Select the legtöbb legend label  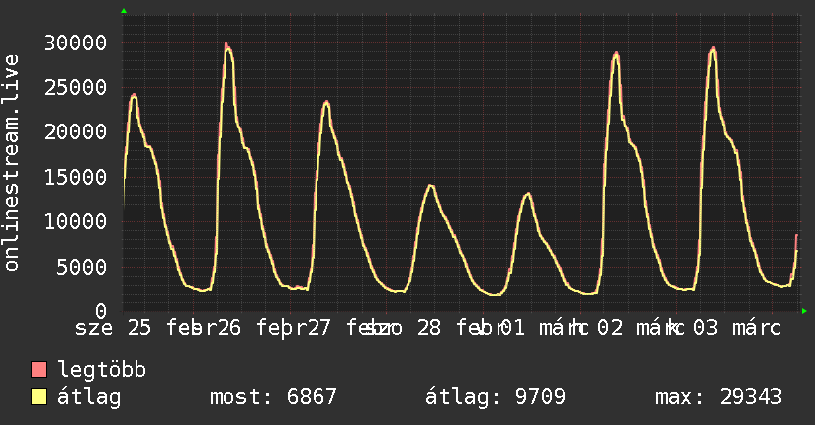(102, 370)
